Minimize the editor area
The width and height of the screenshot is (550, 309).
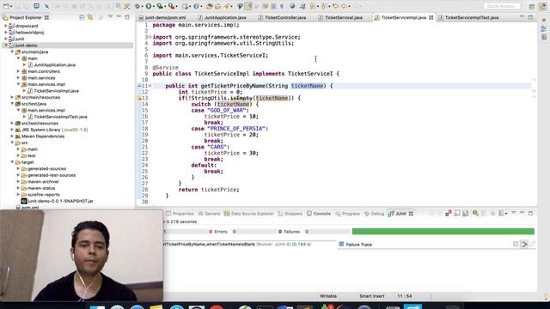[x=522, y=17]
